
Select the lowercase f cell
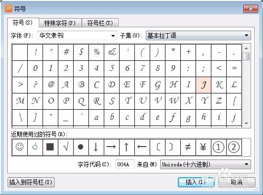click(x=173, y=117)
